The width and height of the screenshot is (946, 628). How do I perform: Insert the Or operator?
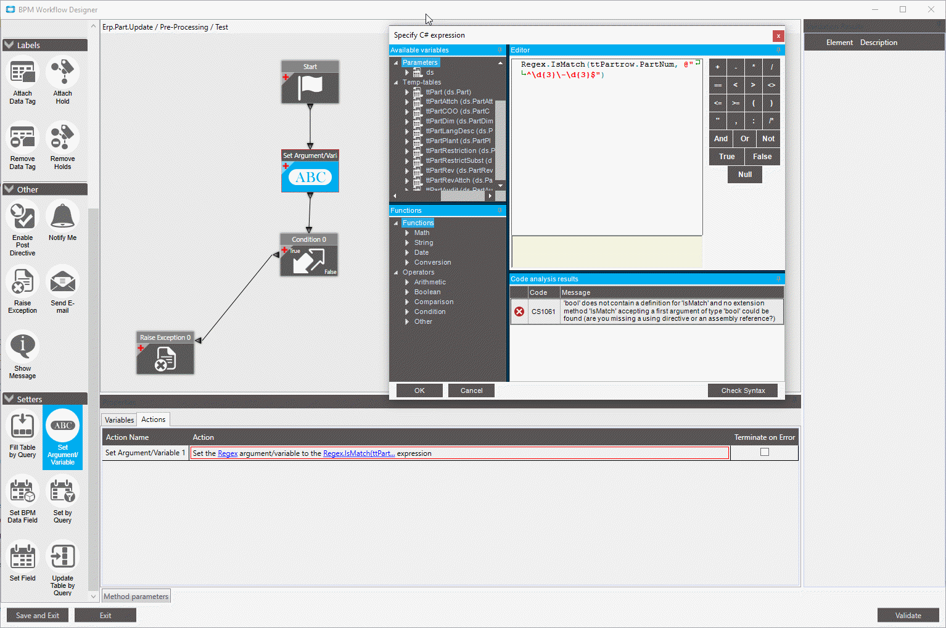745,139
